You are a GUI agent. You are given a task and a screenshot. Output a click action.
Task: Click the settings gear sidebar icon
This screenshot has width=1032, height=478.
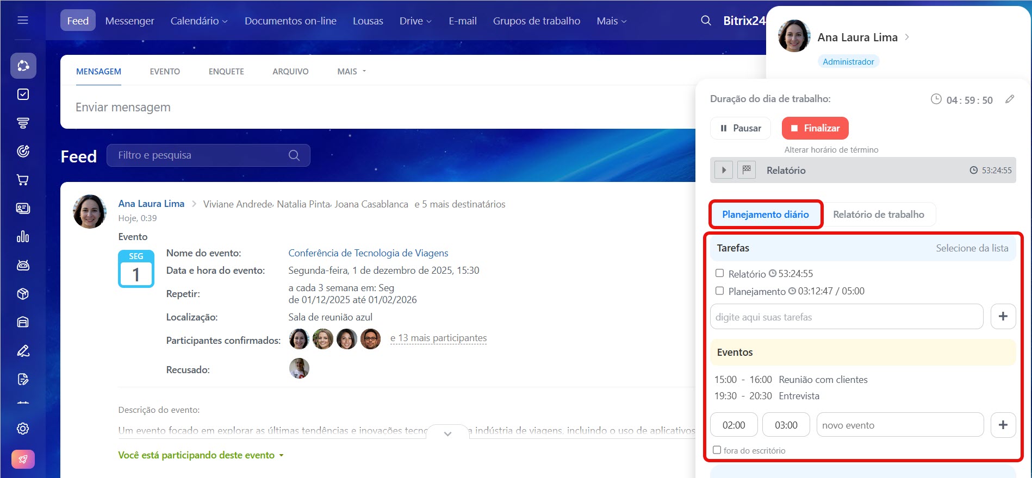pos(23,429)
